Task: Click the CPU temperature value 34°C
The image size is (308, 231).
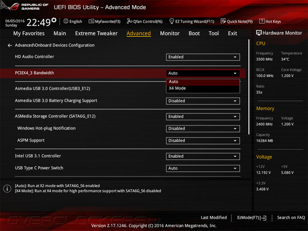Action: pos(285,59)
